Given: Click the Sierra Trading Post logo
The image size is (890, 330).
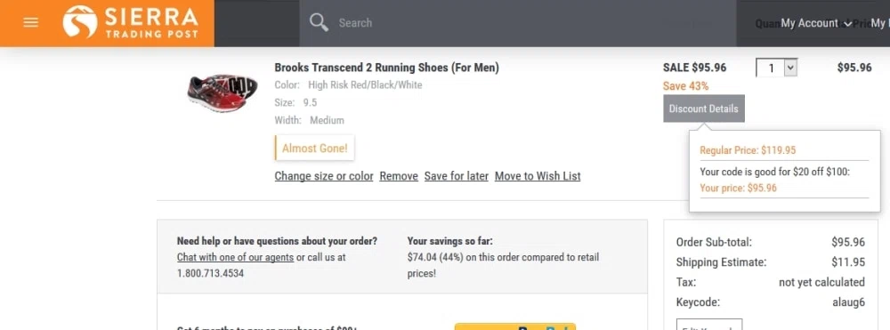Looking at the screenshot, I should pos(131,22).
